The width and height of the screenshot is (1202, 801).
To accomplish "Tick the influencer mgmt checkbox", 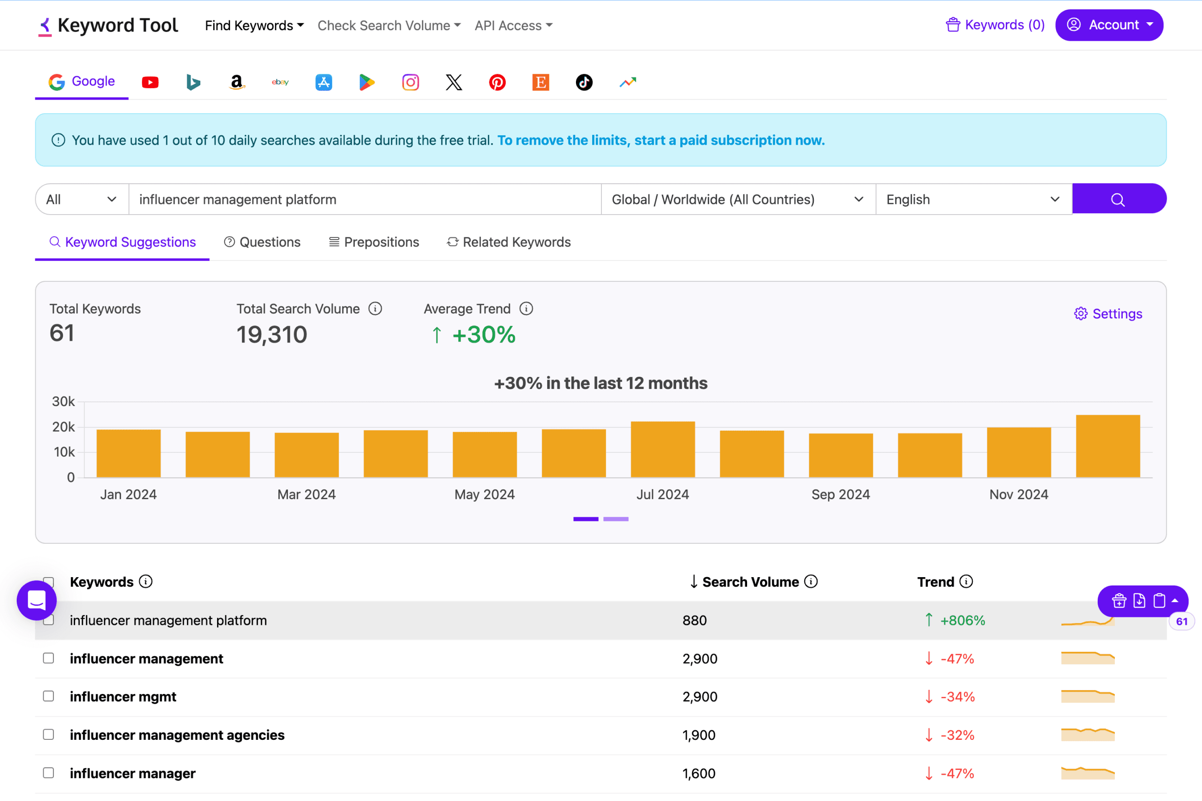I will tap(49, 696).
